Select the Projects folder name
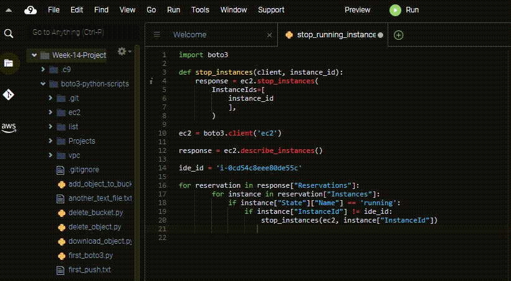This screenshot has width=511, height=281. tap(82, 142)
